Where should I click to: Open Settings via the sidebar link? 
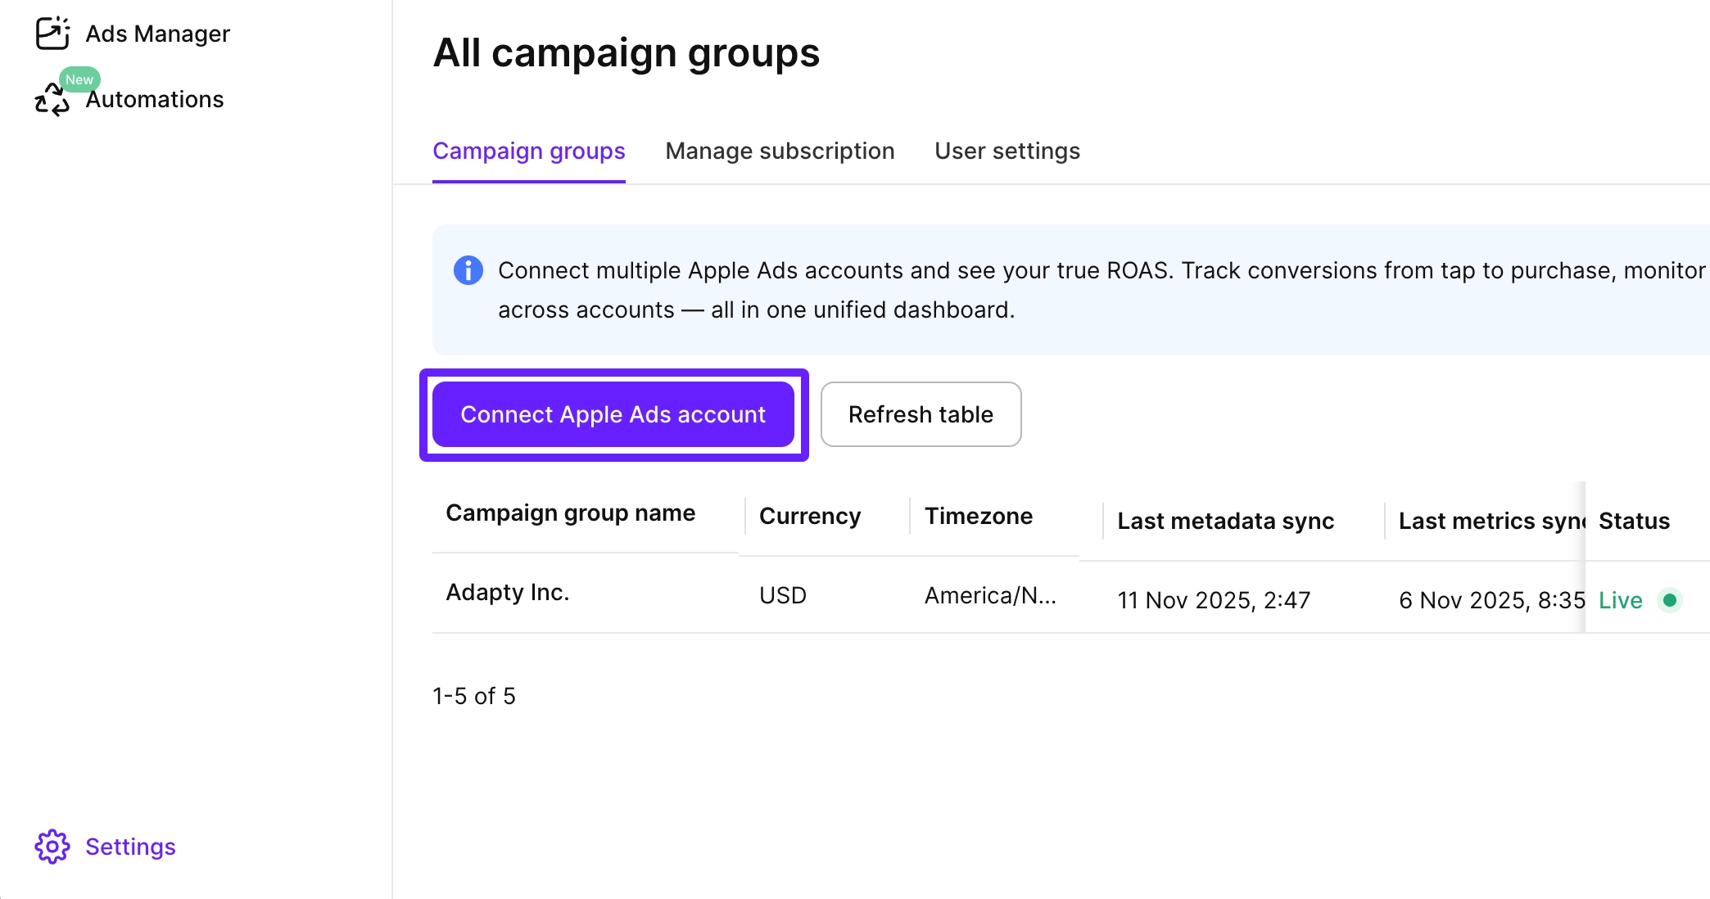pyautogui.click(x=129, y=847)
